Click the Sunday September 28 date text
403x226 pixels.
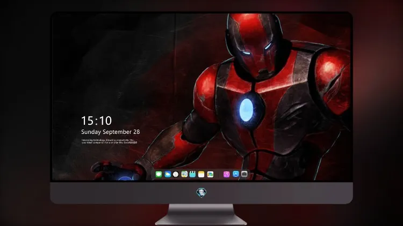(111, 132)
